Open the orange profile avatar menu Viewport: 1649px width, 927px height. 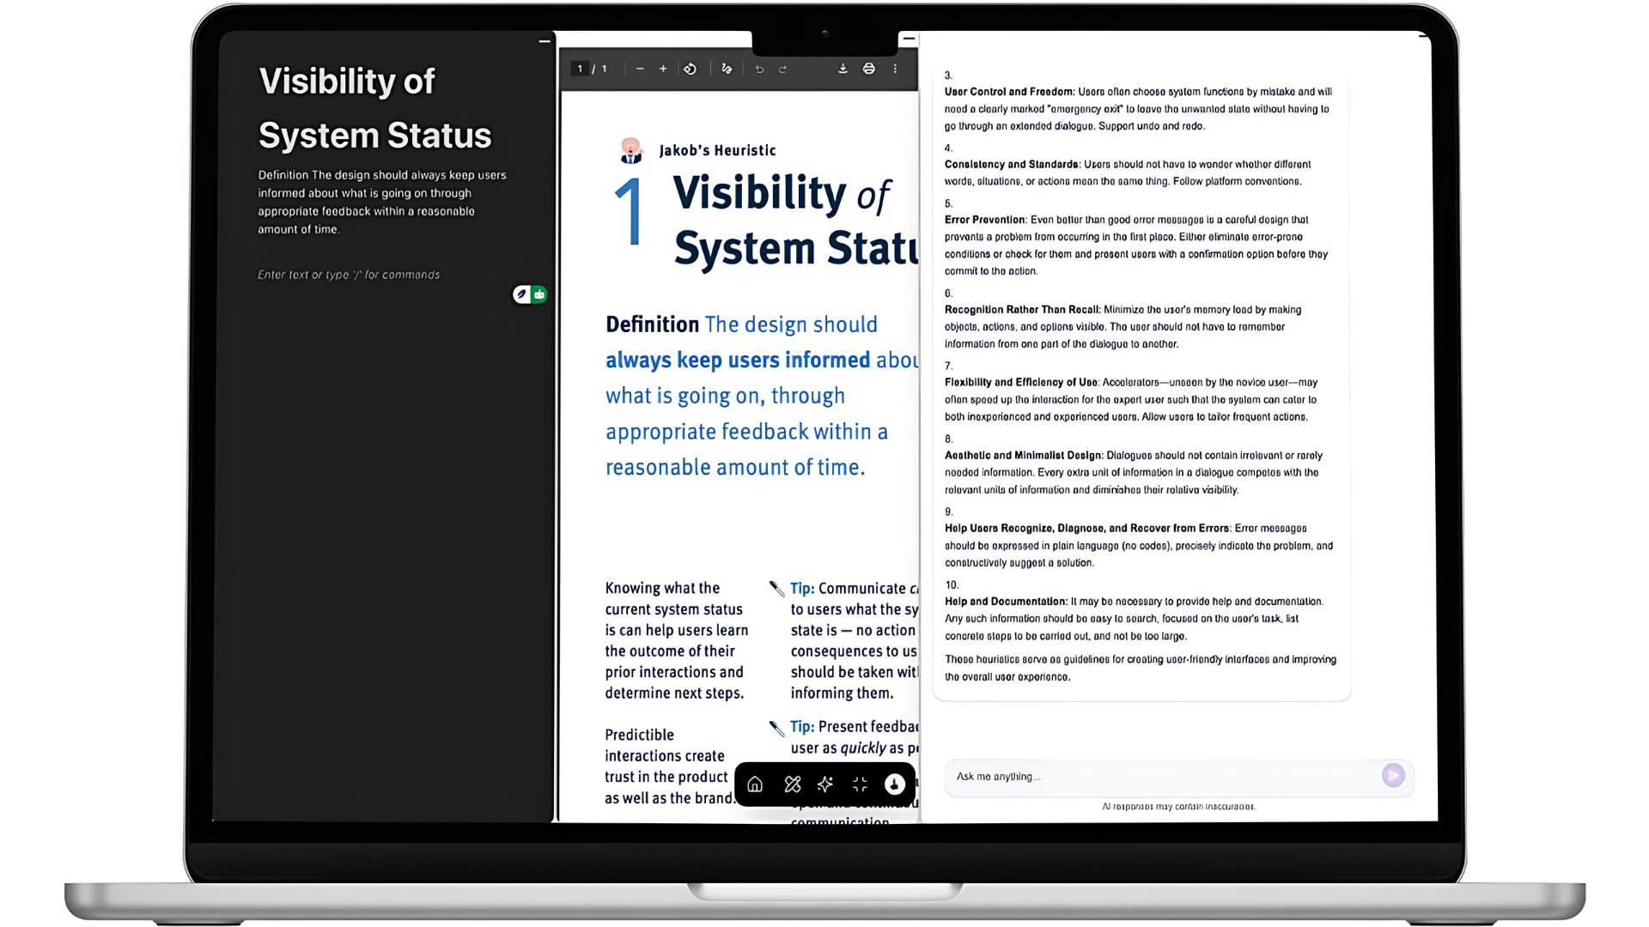[x=895, y=785]
